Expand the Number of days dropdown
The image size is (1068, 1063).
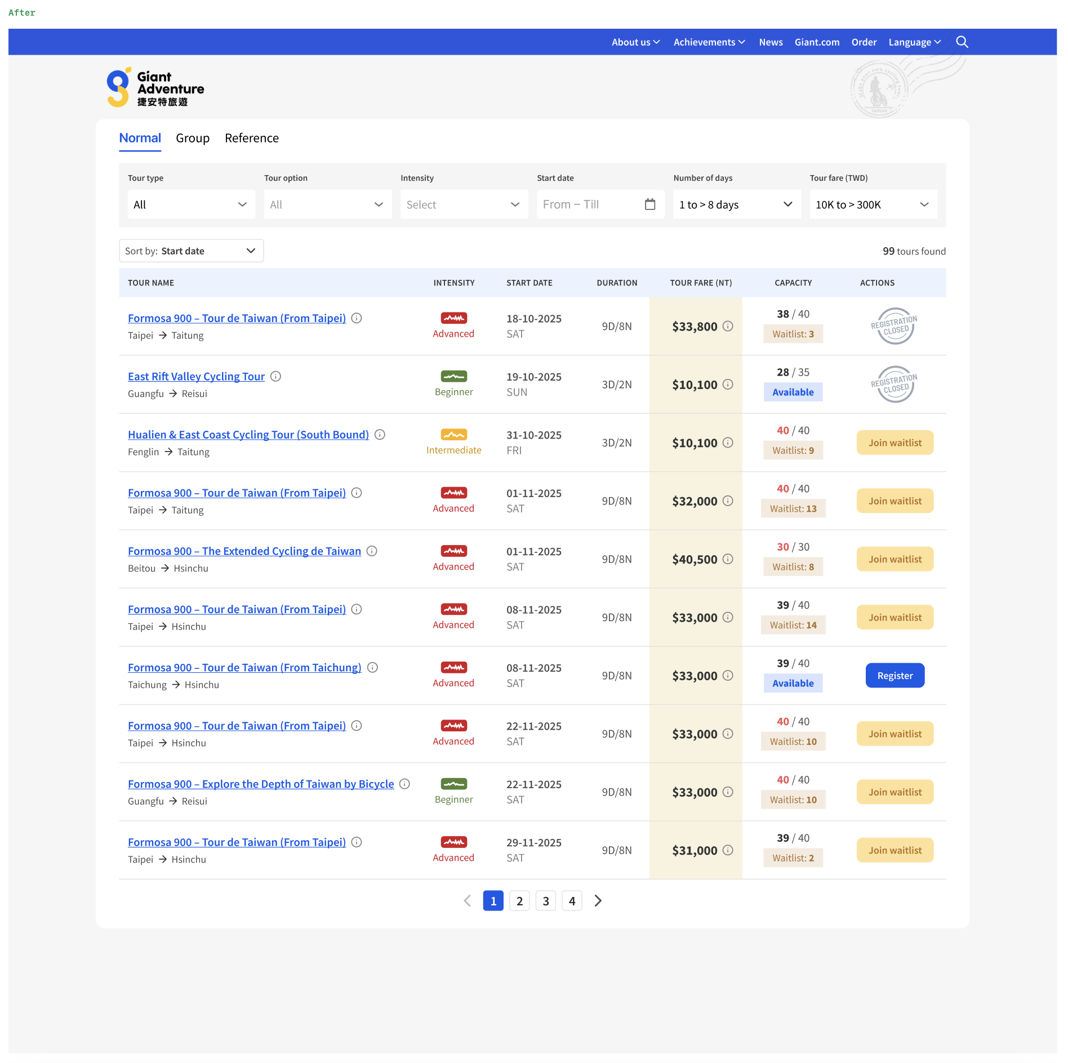tap(736, 204)
